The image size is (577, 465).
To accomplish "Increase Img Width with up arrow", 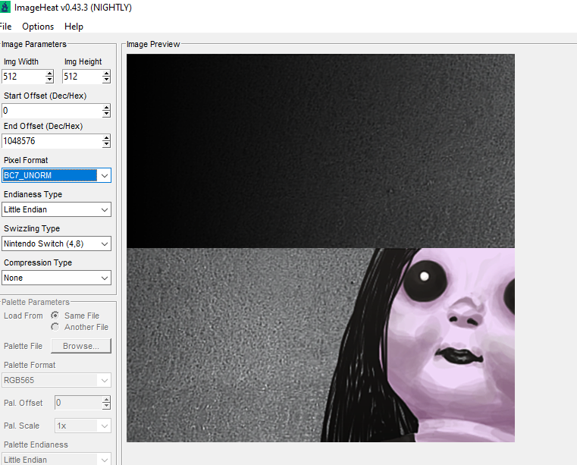I will [50, 74].
